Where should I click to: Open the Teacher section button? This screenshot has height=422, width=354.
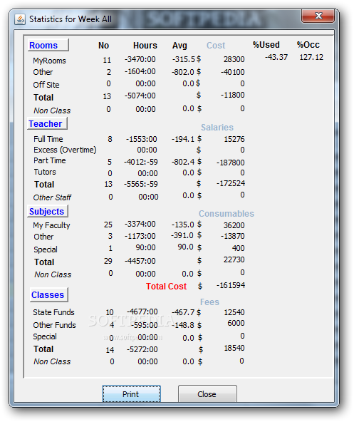pyautogui.click(x=47, y=123)
